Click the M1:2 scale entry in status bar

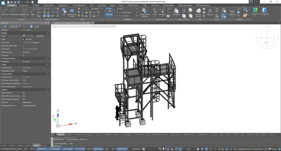(x=189, y=149)
